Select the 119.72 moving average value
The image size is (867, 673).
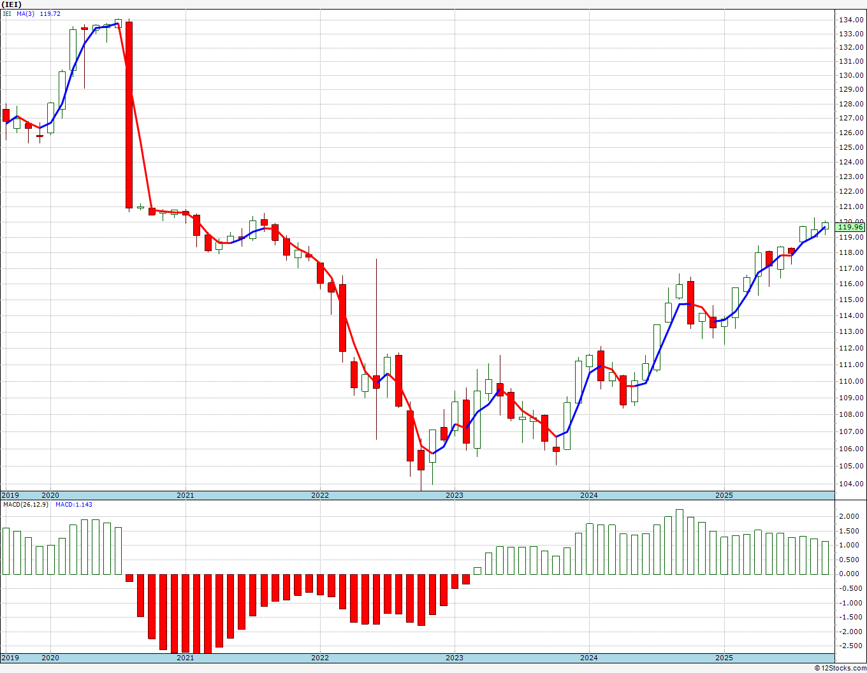[50, 13]
